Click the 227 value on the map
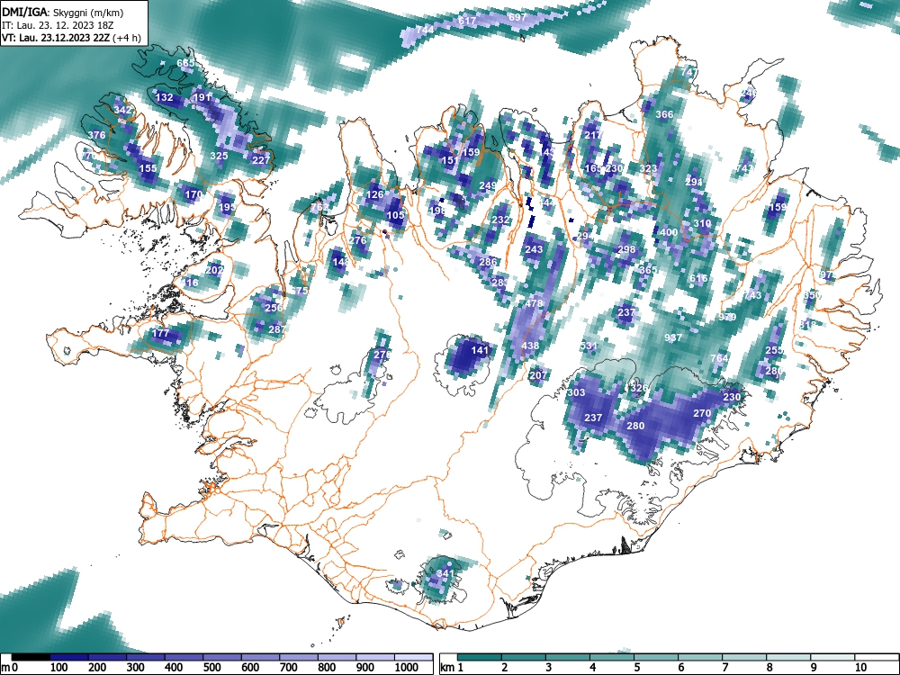The width and height of the screenshot is (900, 675). [261, 160]
